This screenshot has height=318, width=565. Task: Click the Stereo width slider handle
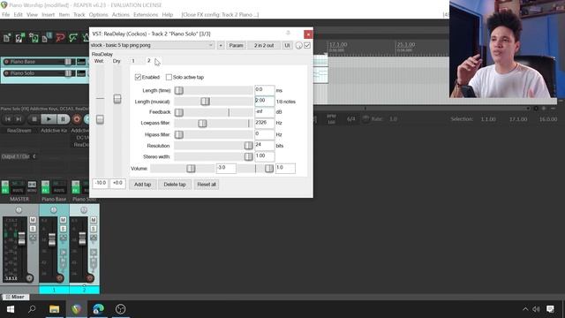click(248, 156)
